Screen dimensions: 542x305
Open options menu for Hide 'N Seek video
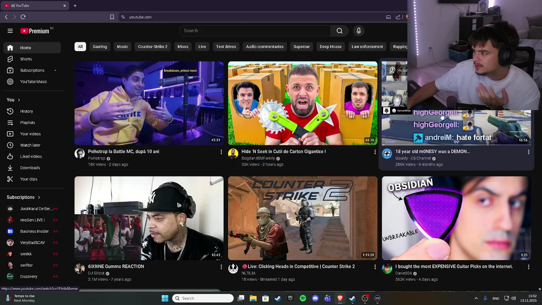(x=375, y=152)
